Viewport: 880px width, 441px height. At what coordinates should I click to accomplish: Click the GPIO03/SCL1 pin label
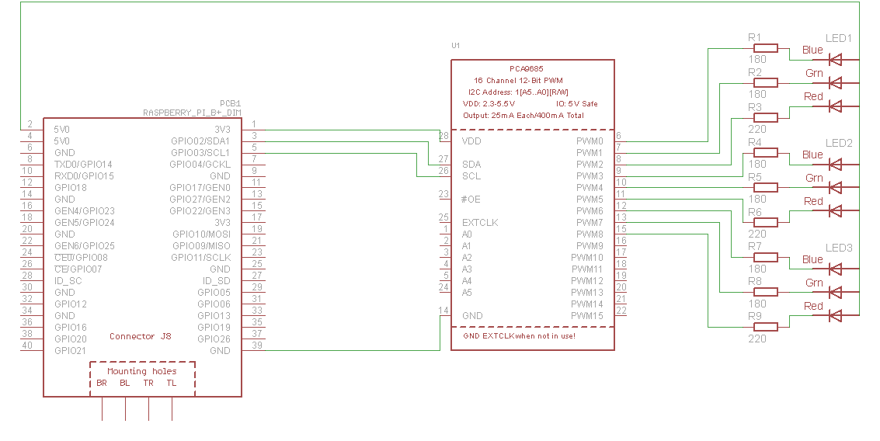point(200,153)
